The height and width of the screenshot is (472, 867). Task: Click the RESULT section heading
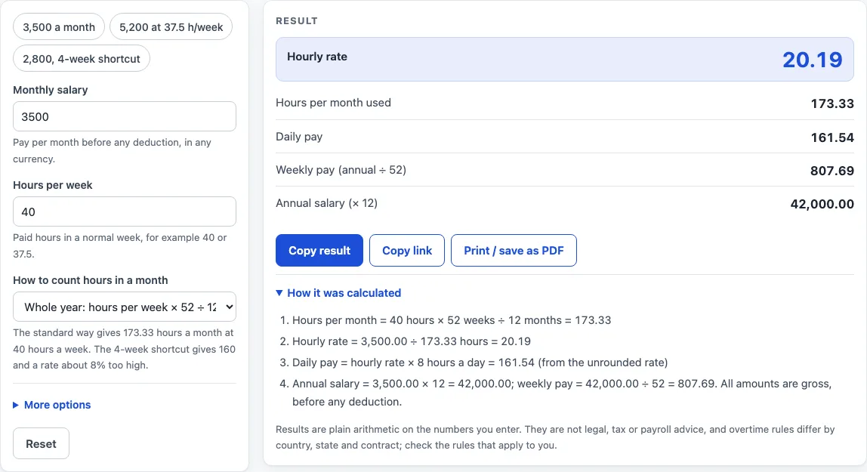click(x=297, y=21)
